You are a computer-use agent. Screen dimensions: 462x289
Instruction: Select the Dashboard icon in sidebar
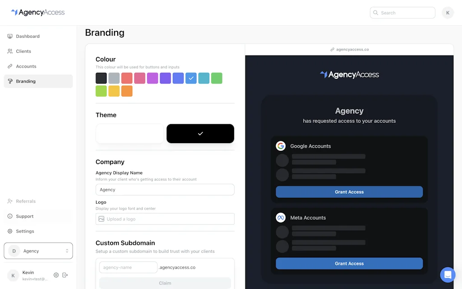pos(10,36)
